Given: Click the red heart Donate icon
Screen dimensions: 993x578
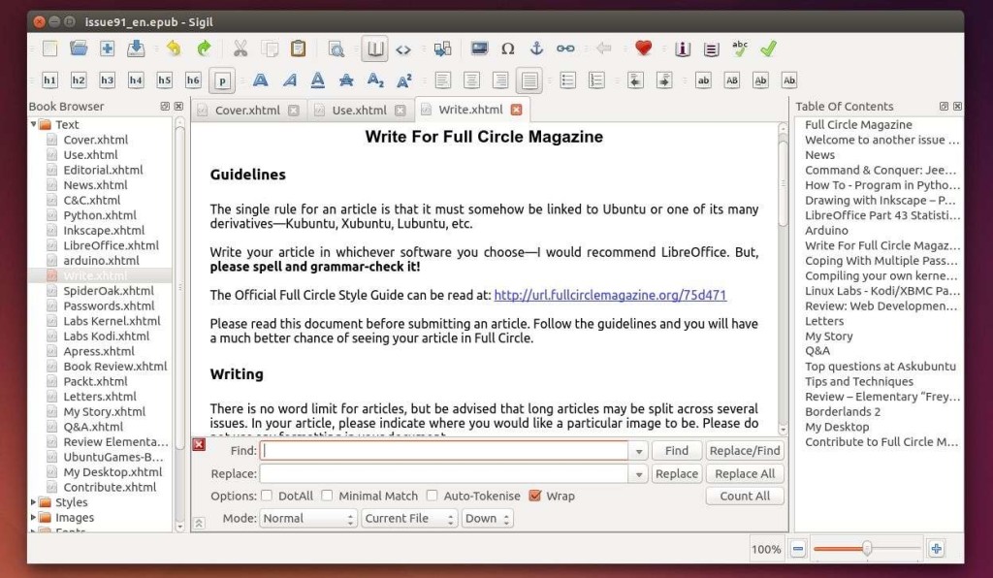Looking at the screenshot, I should (644, 48).
